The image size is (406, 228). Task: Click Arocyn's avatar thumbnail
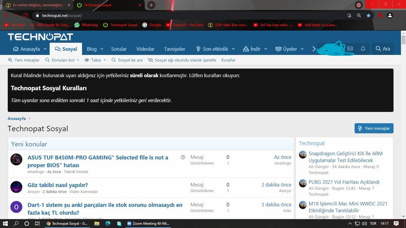click(16, 187)
